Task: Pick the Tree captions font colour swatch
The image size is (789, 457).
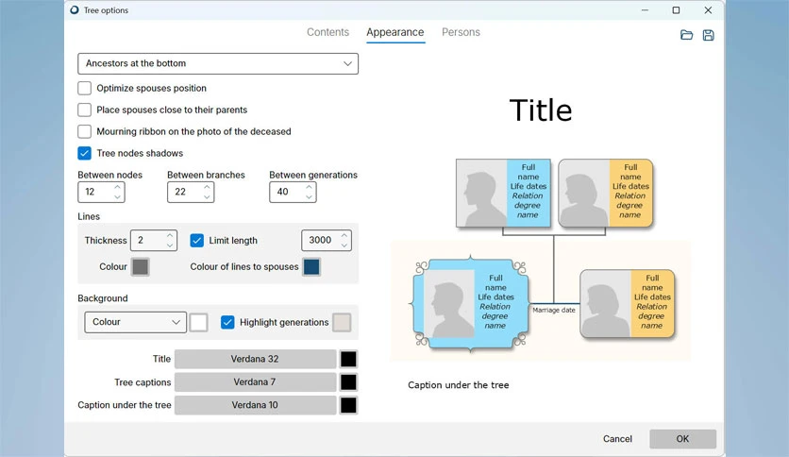Action: click(x=348, y=382)
